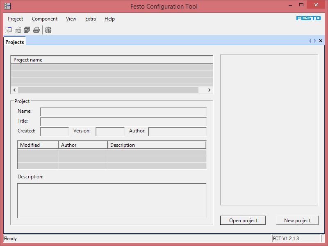The image size is (328, 246).
Task: Click the Ready status bar text
Action: [x=11, y=239]
